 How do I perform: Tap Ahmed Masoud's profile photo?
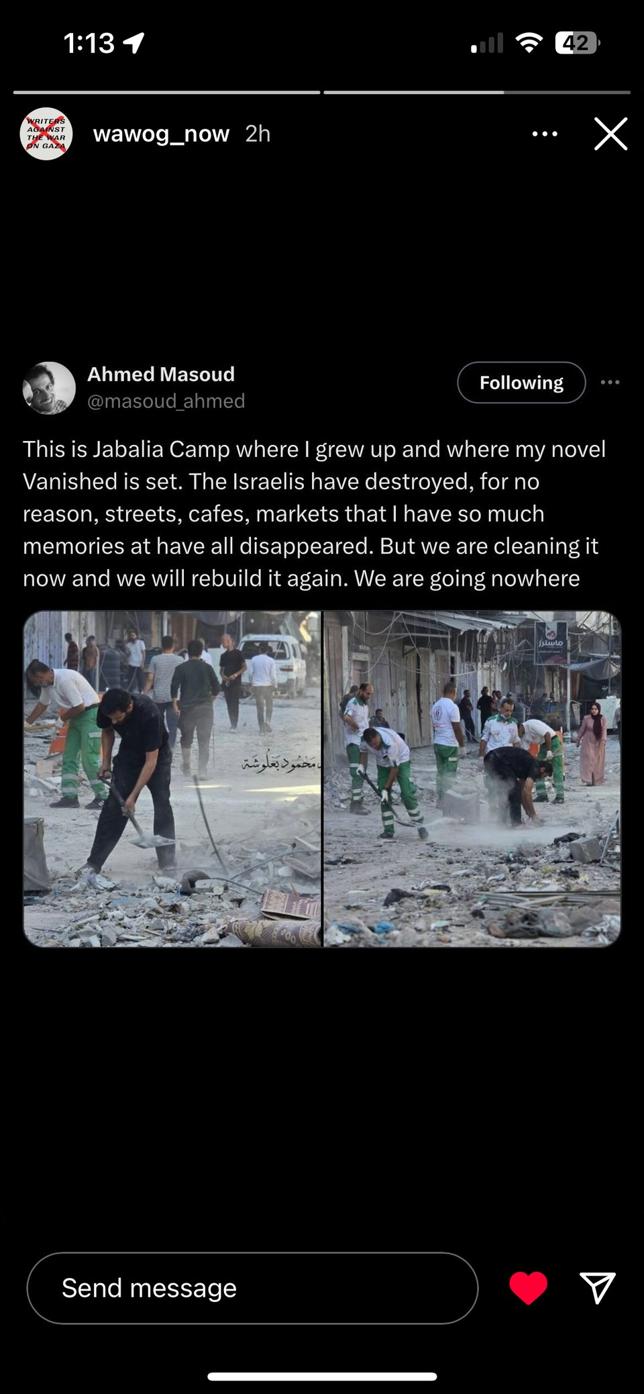click(x=49, y=388)
